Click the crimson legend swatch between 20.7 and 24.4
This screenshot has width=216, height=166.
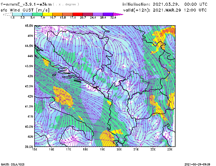click(x=88, y=14)
